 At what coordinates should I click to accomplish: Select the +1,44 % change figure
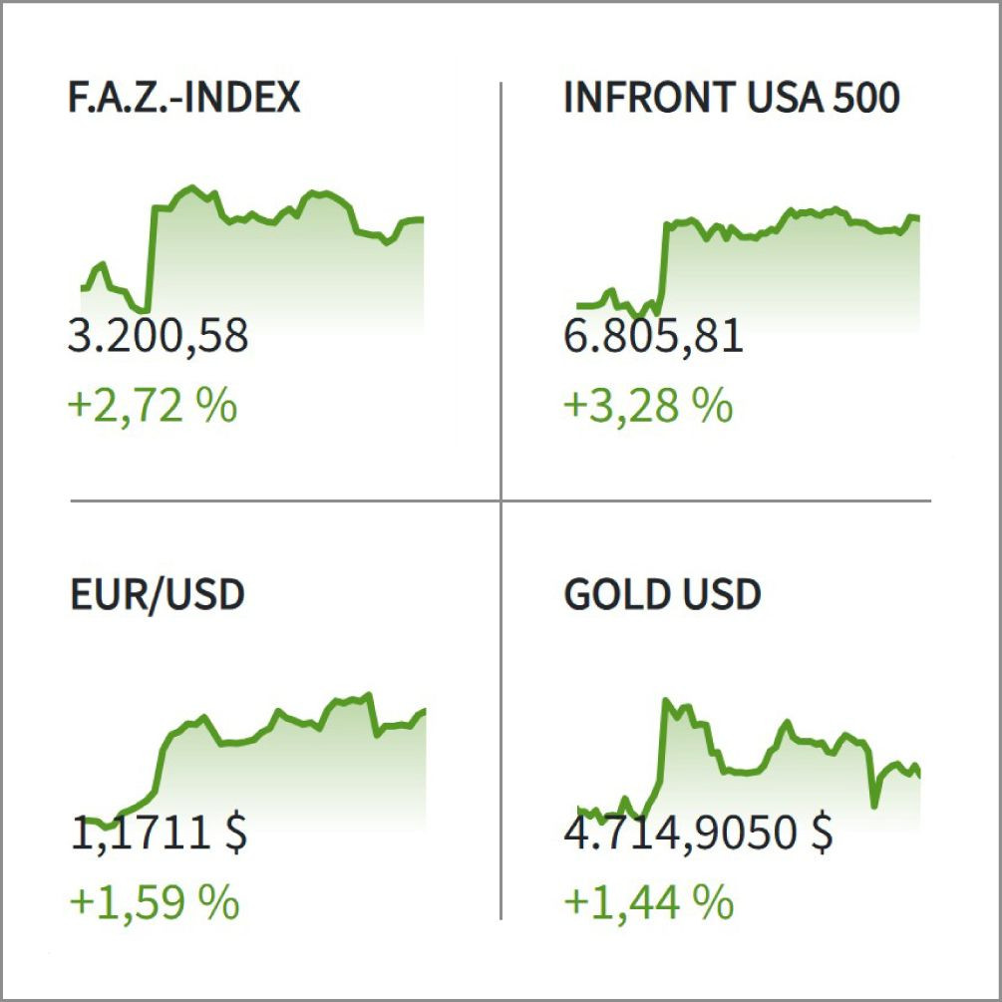648,902
